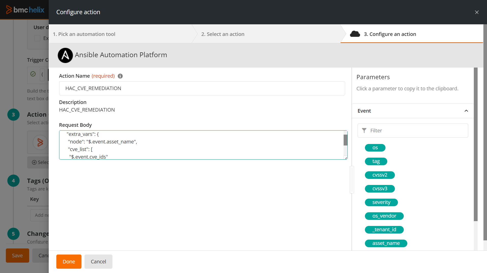Click the Parameters panel scrollbar
Image resolution: width=487 pixels, height=273 pixels.
pos(476,144)
